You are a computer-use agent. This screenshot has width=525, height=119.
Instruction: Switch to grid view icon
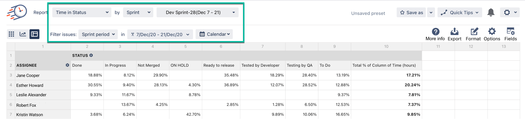[x=11, y=34]
